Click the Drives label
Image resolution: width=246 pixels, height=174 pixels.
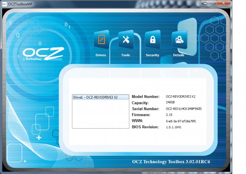coord(101,55)
